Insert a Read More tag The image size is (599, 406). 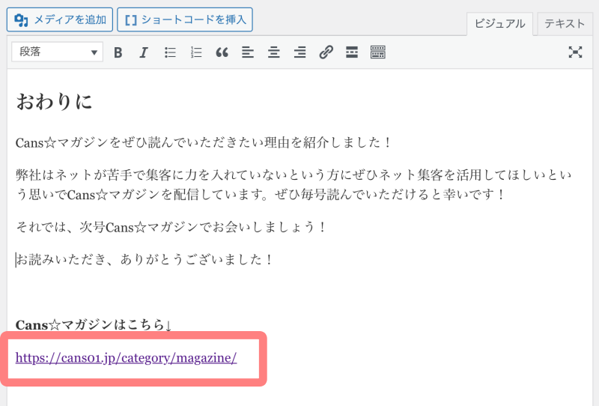(x=352, y=52)
